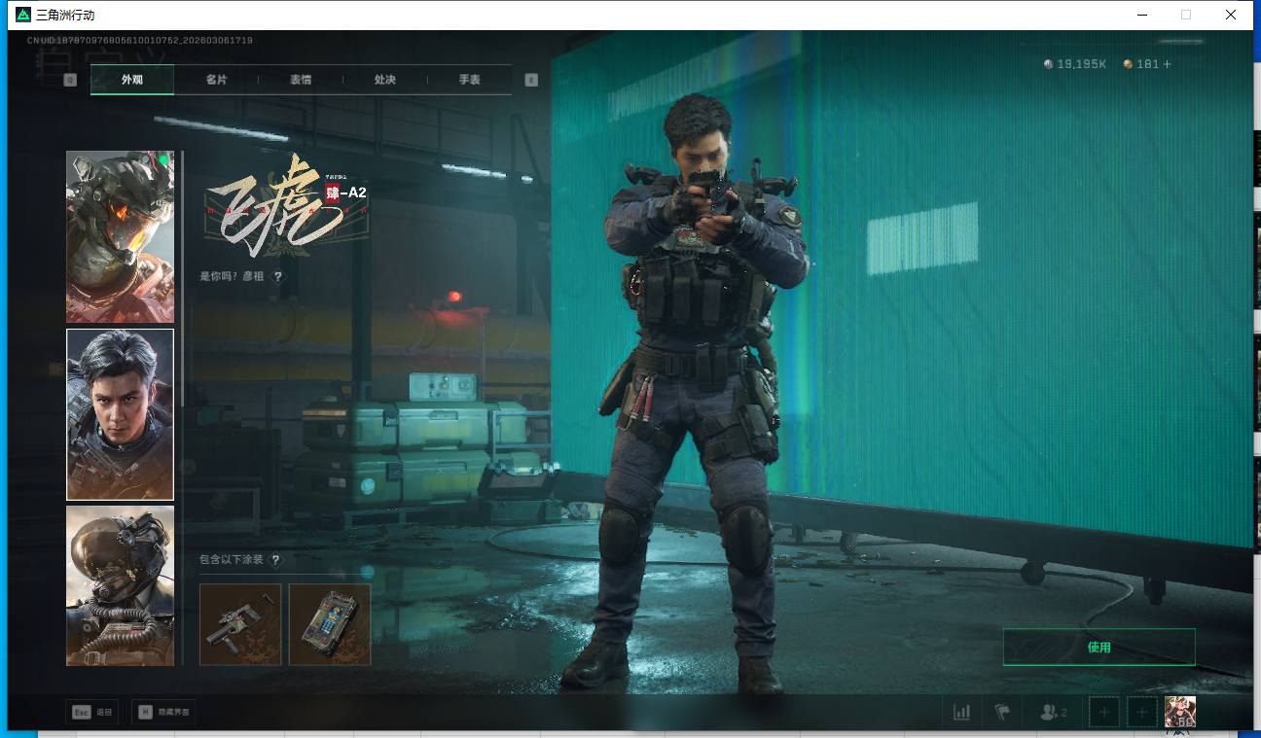Viewport: 1261px width, 738px height.
Task: Click the plus next to 181 currency
Action: click(1168, 64)
